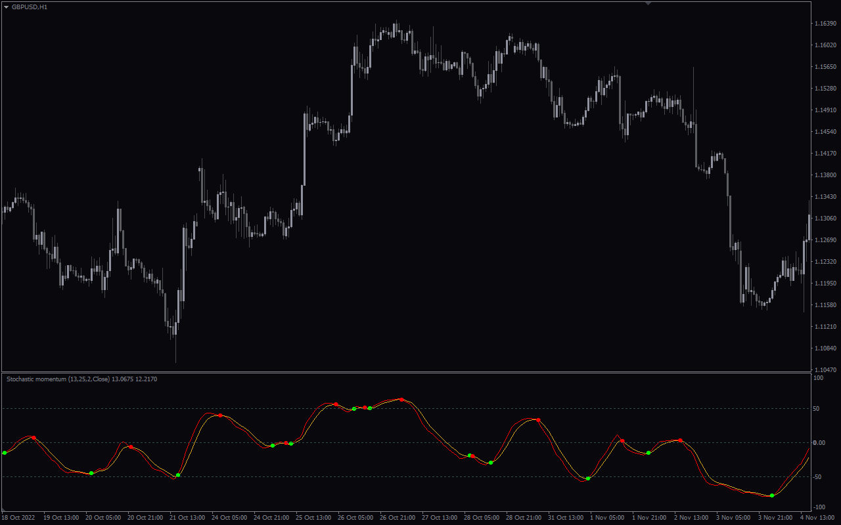Click the 1.16390 price level label
This screenshot has height=525, width=841.
(x=825, y=24)
